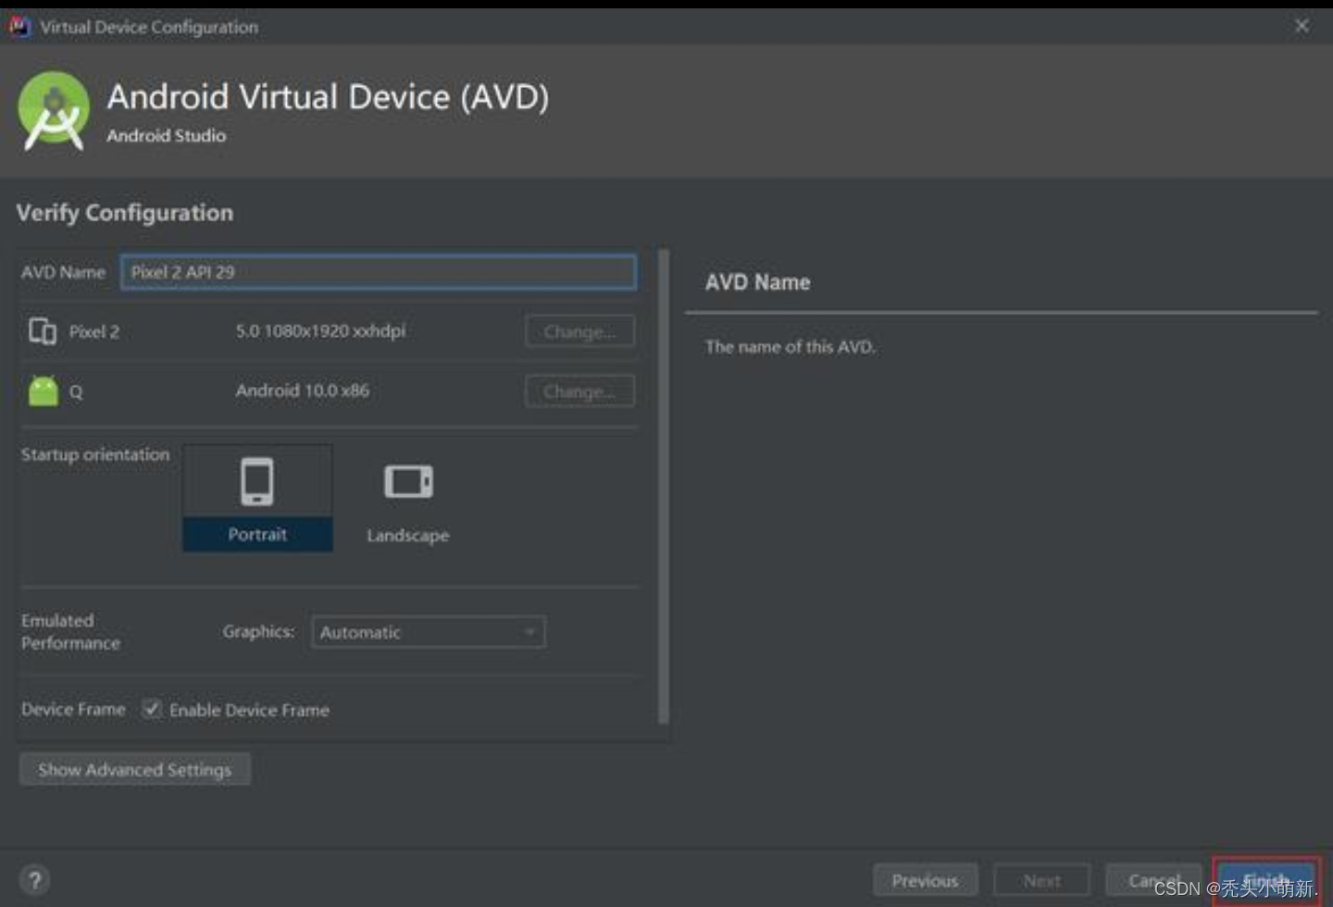Click the 'Pixel 2' device name text
Screen dimensions: 1333x907
point(94,331)
